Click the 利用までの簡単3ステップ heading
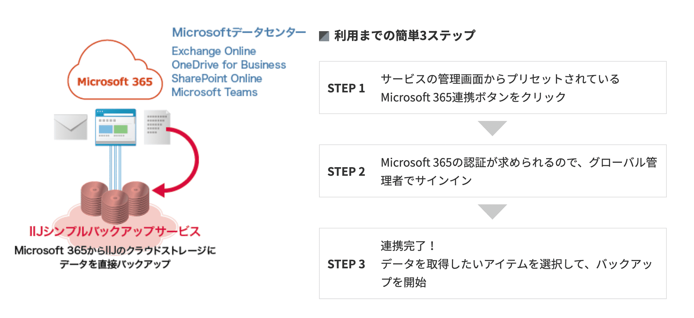The image size is (694, 318). (405, 36)
